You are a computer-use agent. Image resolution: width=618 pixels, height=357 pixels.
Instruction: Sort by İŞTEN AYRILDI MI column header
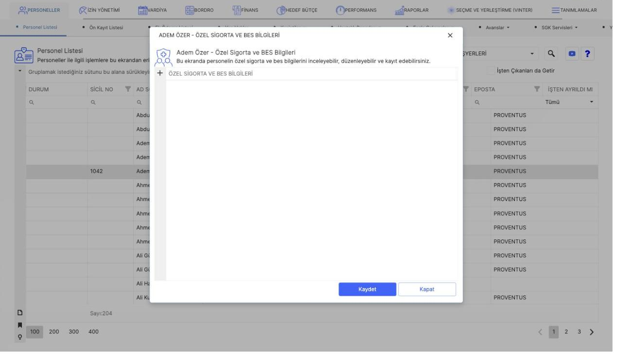570,89
